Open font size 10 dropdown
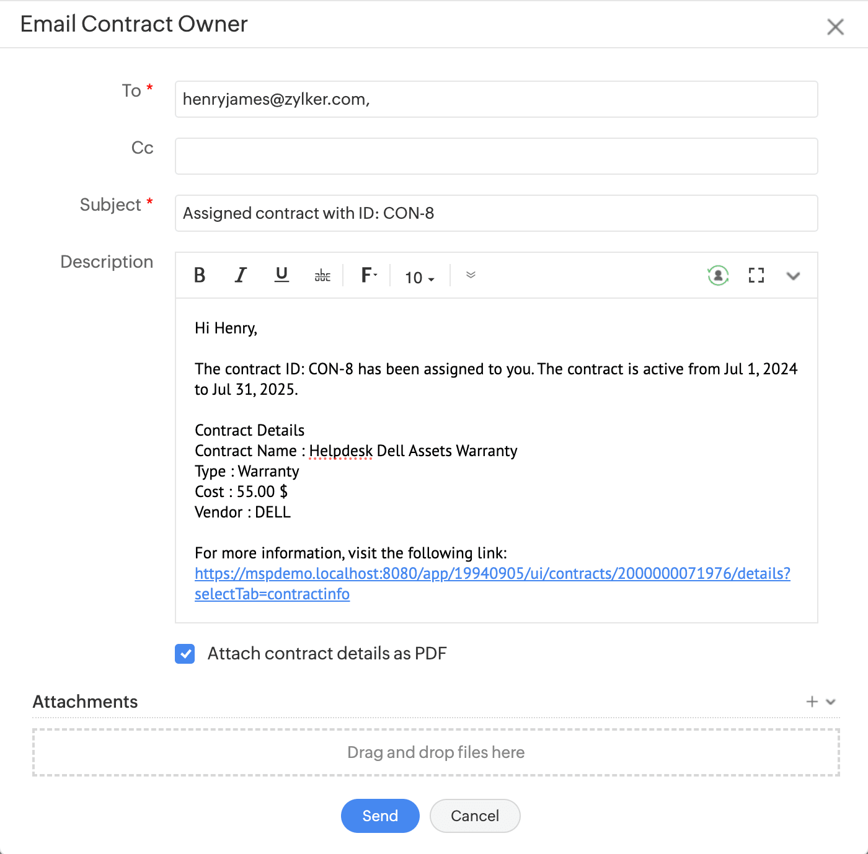868x854 pixels. coord(420,278)
